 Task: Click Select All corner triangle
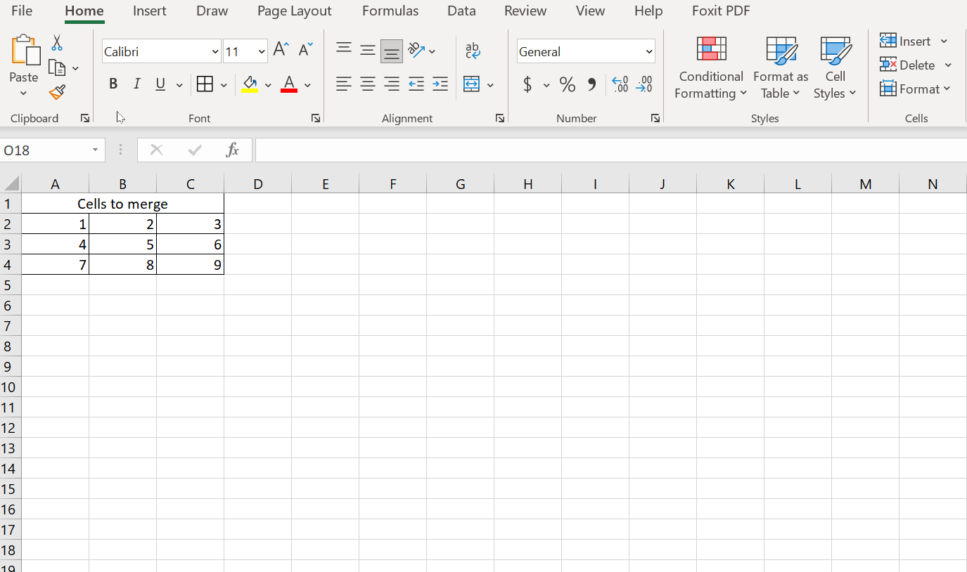point(11,184)
